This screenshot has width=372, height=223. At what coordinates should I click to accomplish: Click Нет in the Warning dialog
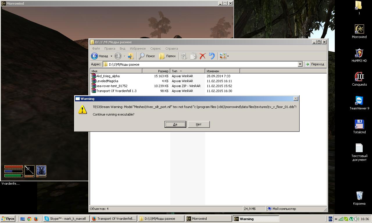pyautogui.click(x=199, y=124)
